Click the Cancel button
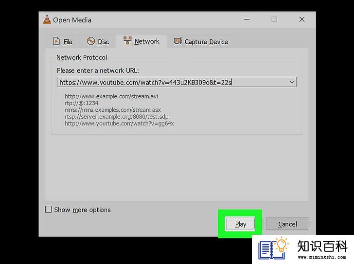Viewport: 354px width, 264px height. pyautogui.click(x=287, y=224)
